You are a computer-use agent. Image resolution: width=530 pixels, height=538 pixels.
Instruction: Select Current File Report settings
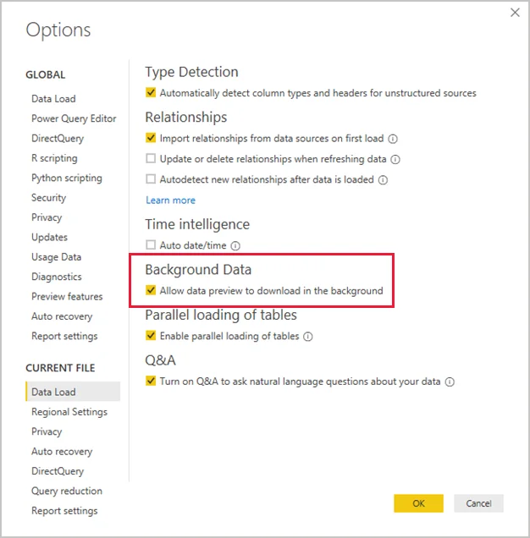pyautogui.click(x=64, y=511)
